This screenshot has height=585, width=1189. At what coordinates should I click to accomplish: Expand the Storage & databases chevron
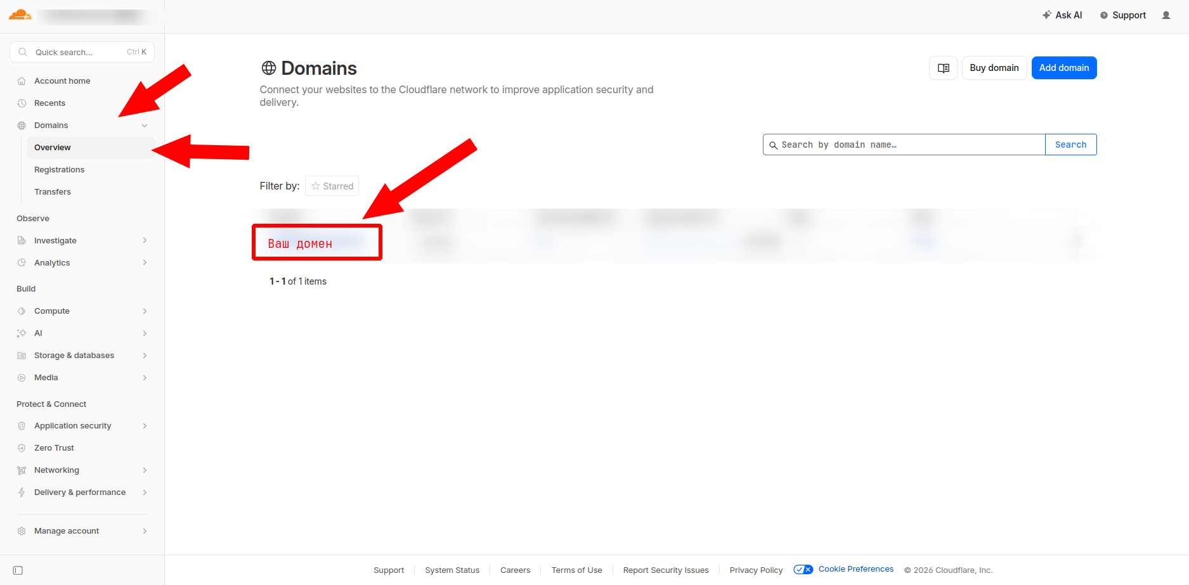pyautogui.click(x=145, y=356)
